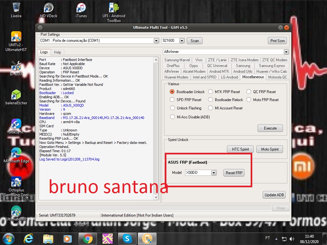Open the Lixeira recycle bin icon

pos(16,10)
